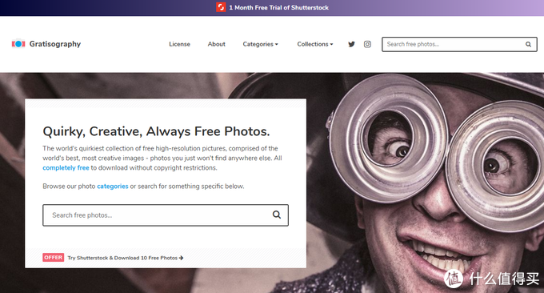Screen dimensions: 544x293
Task: Click the red OFFER badge
Action: pos(53,257)
